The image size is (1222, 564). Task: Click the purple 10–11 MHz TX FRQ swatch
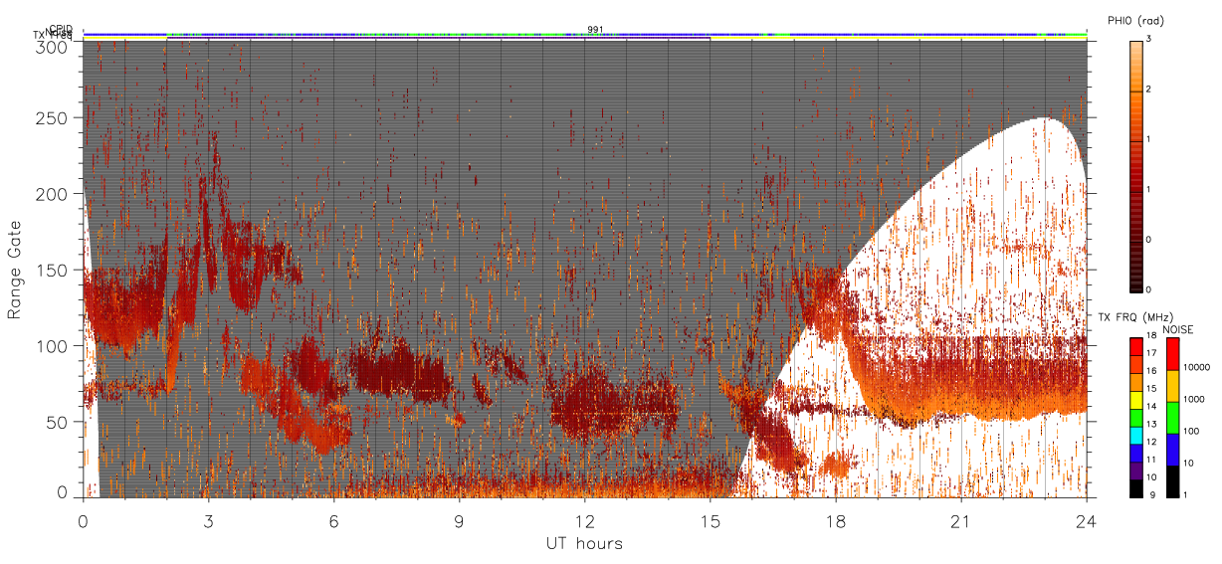[1135, 470]
